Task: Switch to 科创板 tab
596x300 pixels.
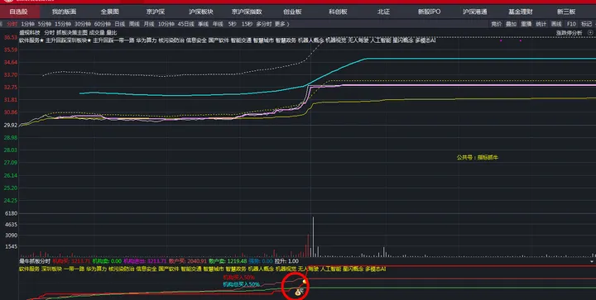Action: 338,12
